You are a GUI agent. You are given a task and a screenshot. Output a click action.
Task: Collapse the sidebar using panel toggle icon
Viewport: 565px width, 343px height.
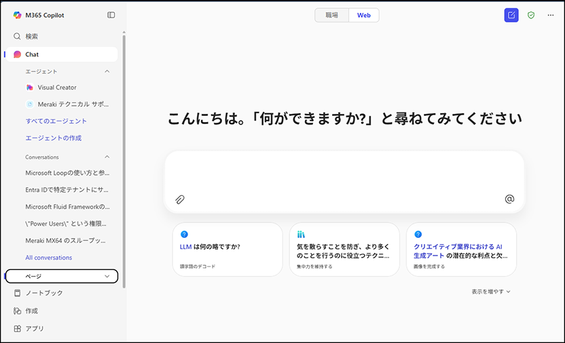point(111,15)
